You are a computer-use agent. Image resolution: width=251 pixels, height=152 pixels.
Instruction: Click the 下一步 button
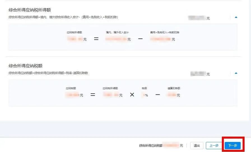[x=233, y=146]
